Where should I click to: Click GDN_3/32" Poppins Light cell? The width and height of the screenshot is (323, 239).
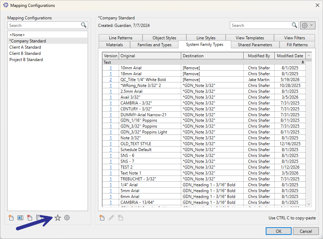click(x=150, y=132)
